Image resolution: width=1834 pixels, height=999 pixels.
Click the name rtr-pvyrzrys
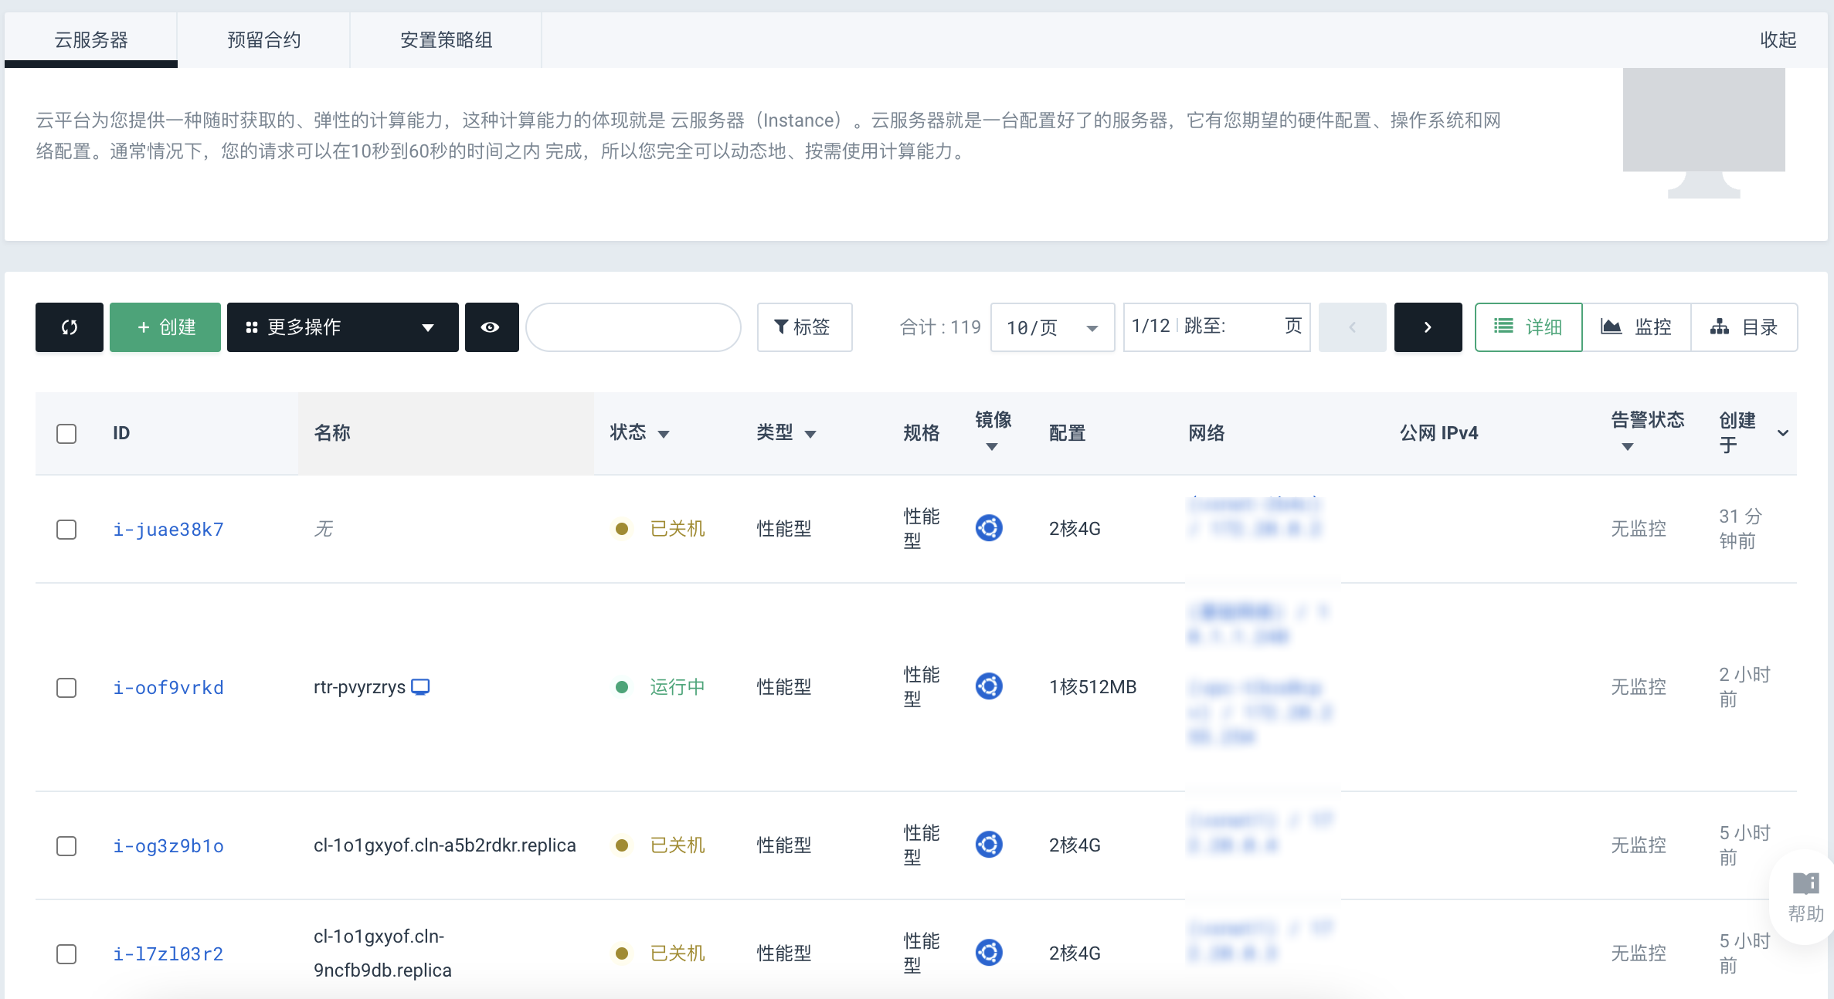(x=359, y=687)
